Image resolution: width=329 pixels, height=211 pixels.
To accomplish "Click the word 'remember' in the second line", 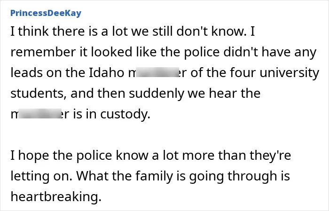I will 43,52.
